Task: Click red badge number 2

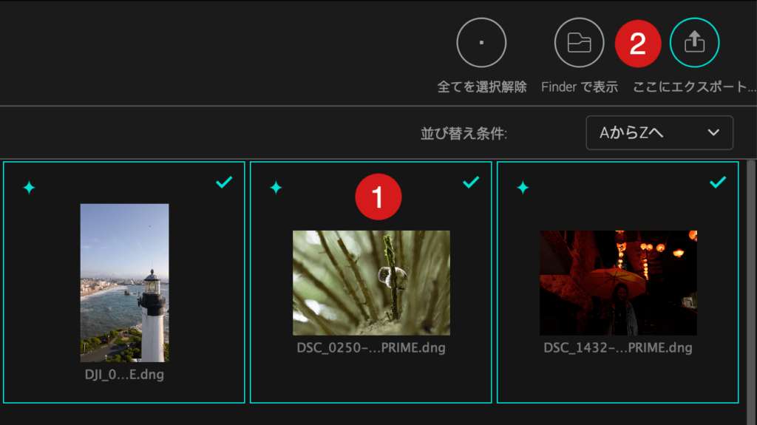Action: click(638, 44)
